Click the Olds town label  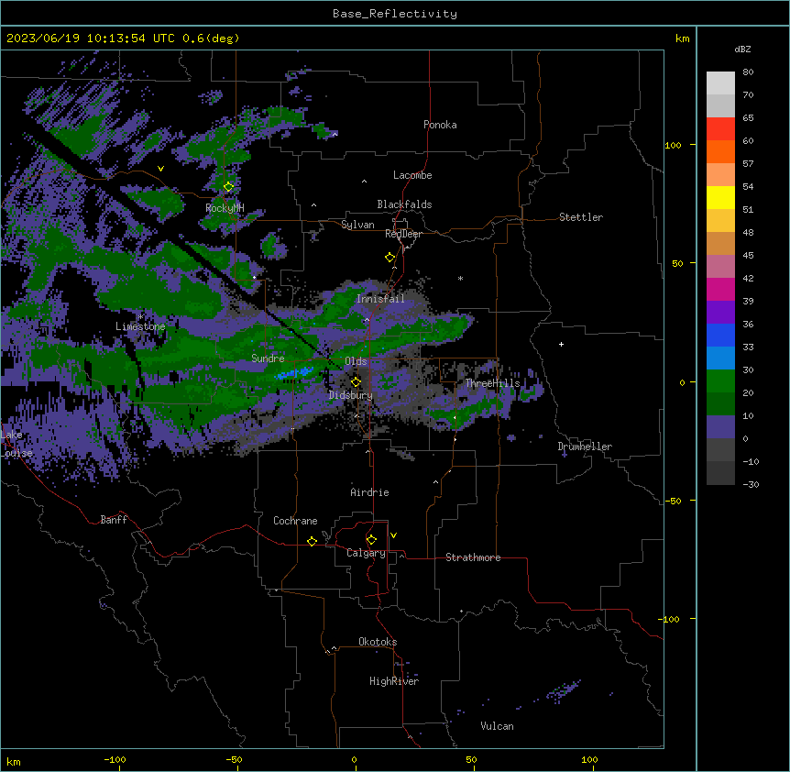pyautogui.click(x=356, y=361)
